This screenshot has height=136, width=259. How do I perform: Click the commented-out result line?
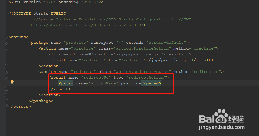[120, 54]
